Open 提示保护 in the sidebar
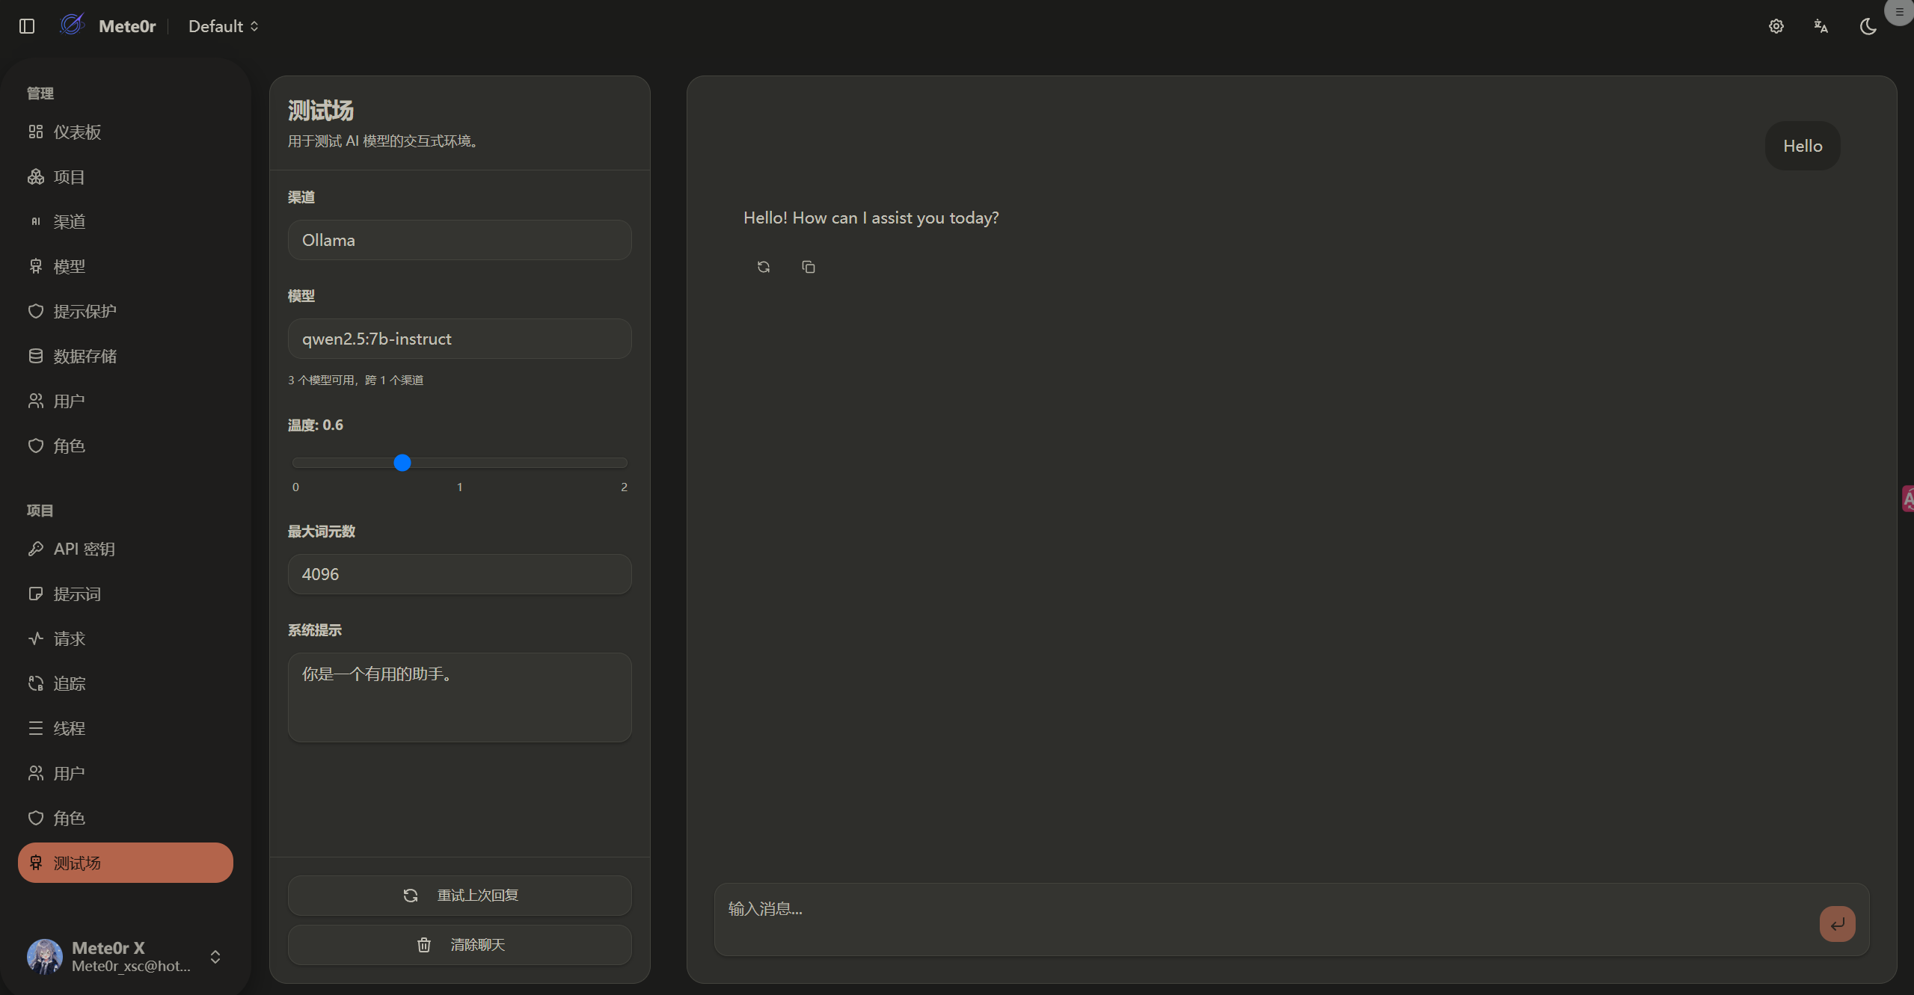 126,312
